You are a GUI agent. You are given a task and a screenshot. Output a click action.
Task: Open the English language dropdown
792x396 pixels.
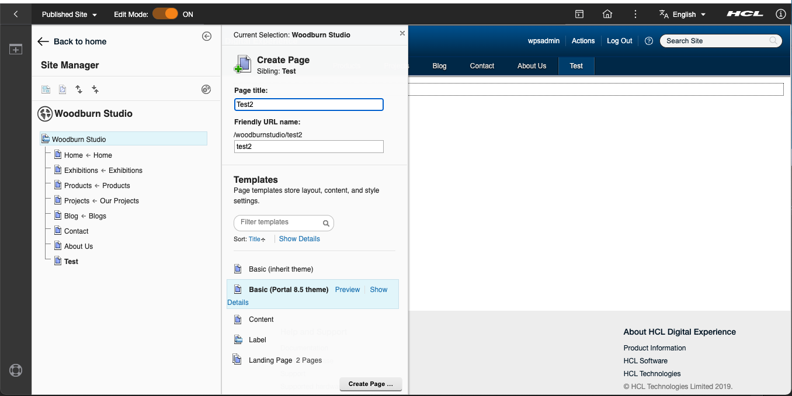[683, 13]
